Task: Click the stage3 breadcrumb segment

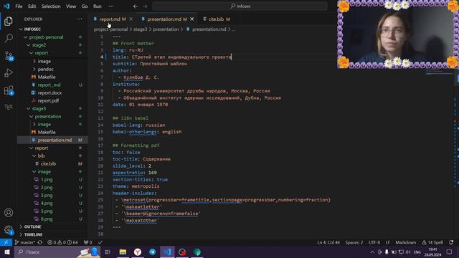Action: [x=141, y=29]
